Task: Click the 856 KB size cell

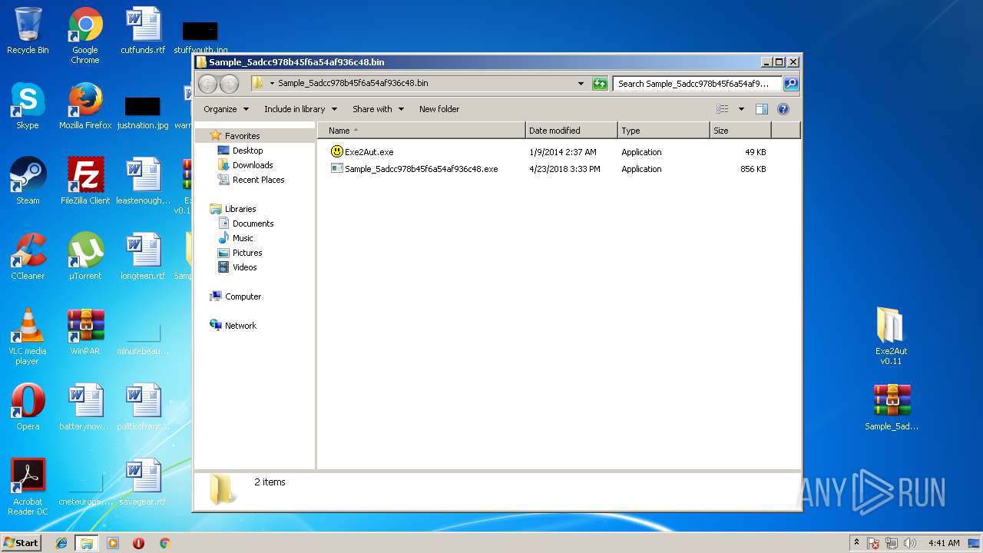Action: click(753, 169)
